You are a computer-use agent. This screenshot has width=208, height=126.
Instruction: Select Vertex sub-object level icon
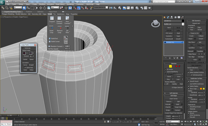click(167, 66)
